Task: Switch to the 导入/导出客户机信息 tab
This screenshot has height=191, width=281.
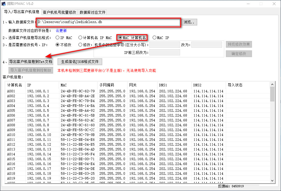Action: [21, 12]
